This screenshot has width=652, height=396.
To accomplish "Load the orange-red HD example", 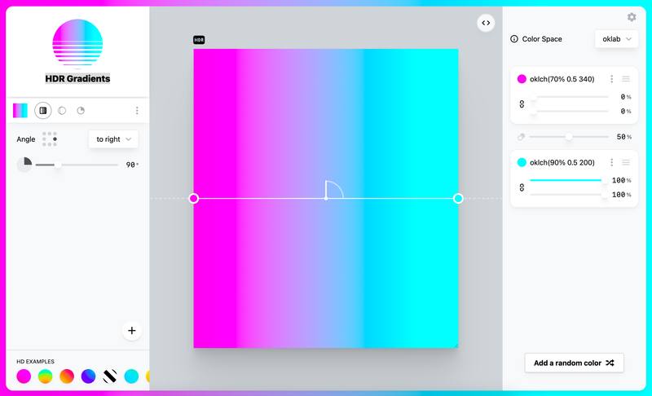I will pos(67,376).
